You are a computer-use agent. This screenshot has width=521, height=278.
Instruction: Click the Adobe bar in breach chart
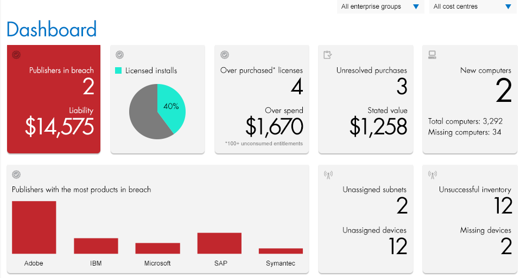(34, 228)
